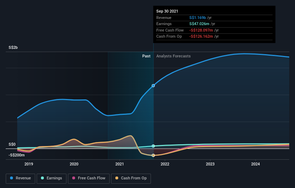Click the 2024 x-axis label

pos(255,164)
